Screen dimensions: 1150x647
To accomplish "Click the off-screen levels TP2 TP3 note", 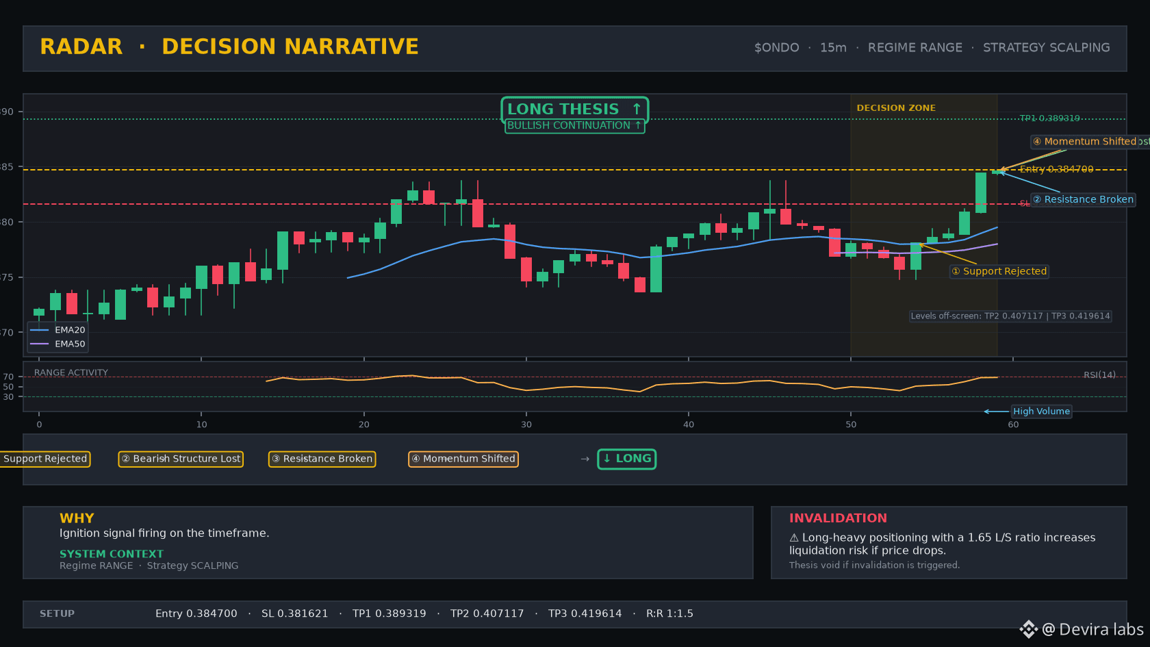I will tap(1010, 316).
